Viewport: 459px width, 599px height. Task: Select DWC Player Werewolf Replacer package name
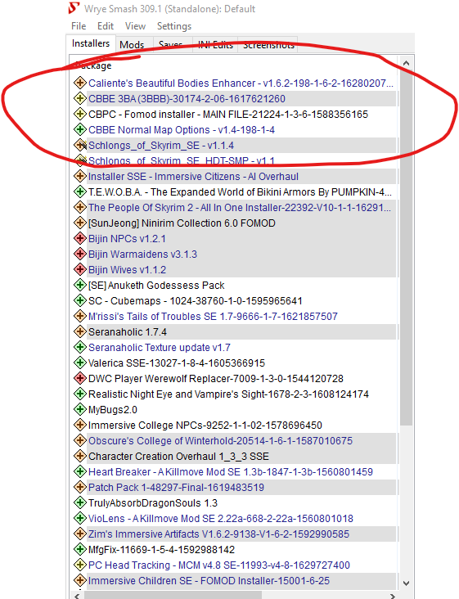[x=216, y=379]
